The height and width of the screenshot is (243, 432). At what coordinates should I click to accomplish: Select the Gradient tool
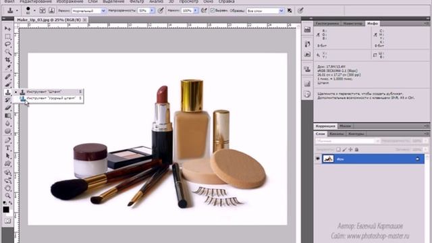point(7,115)
